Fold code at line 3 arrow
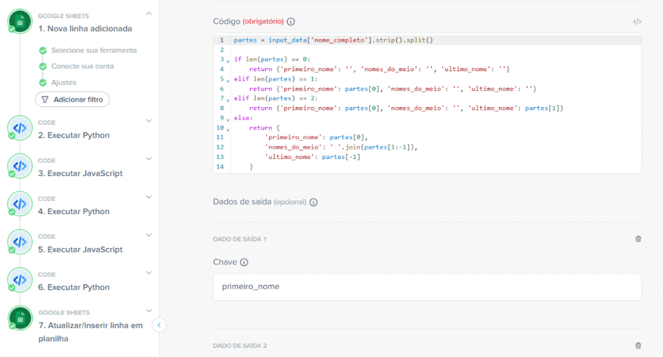 click(228, 61)
